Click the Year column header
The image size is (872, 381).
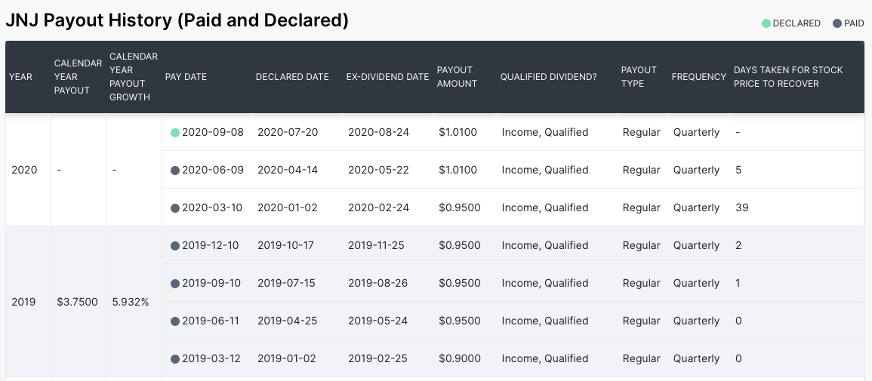pyautogui.click(x=20, y=77)
